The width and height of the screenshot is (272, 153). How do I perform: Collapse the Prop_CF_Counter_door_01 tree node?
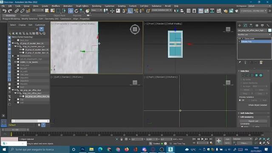[x=15, y=46]
